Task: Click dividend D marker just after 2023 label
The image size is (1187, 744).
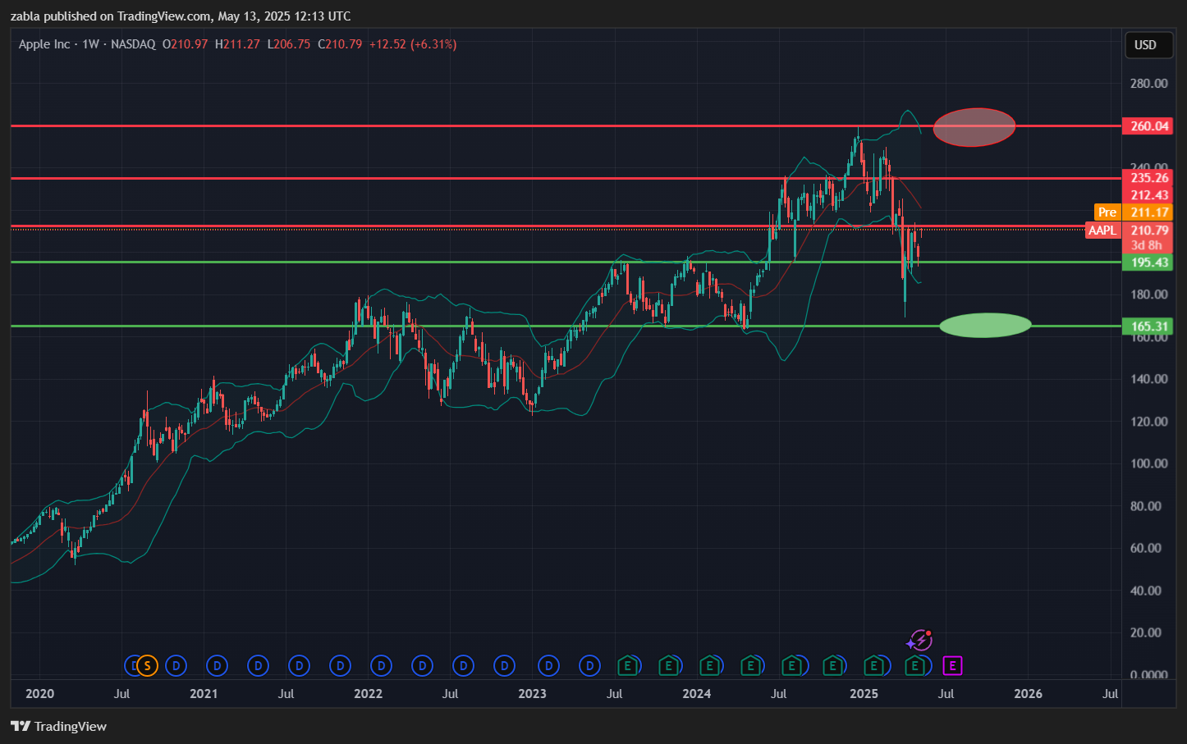Action: tap(548, 665)
